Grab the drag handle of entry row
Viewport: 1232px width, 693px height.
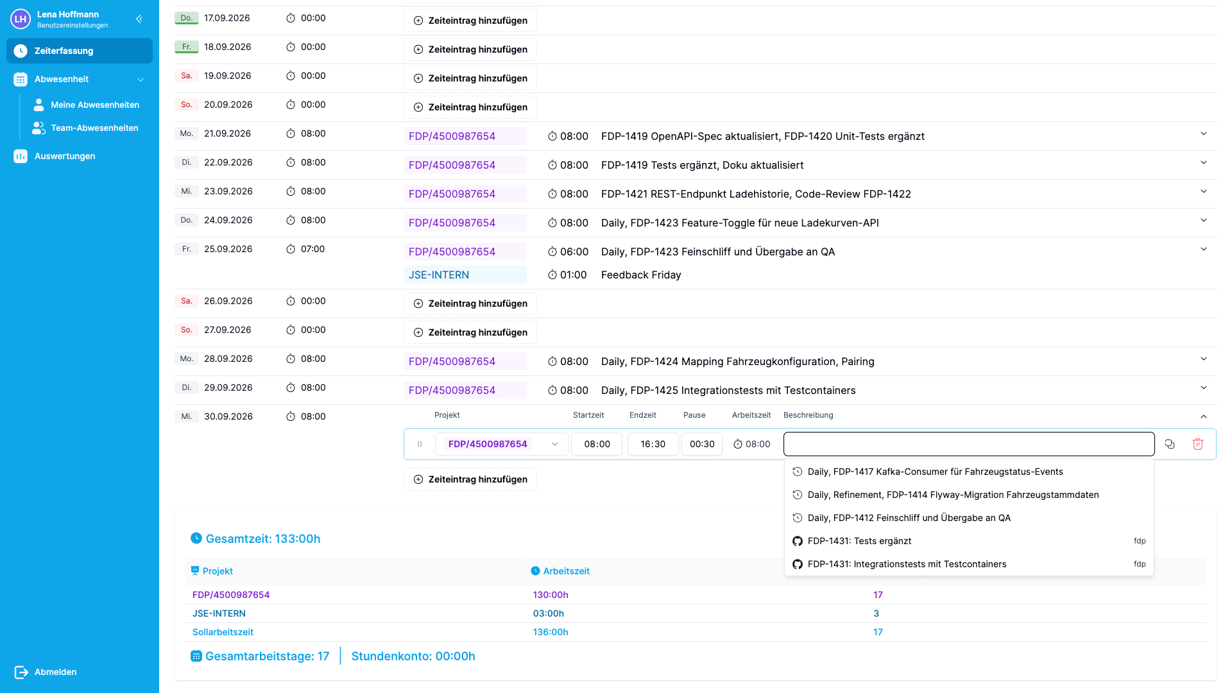pyautogui.click(x=420, y=444)
